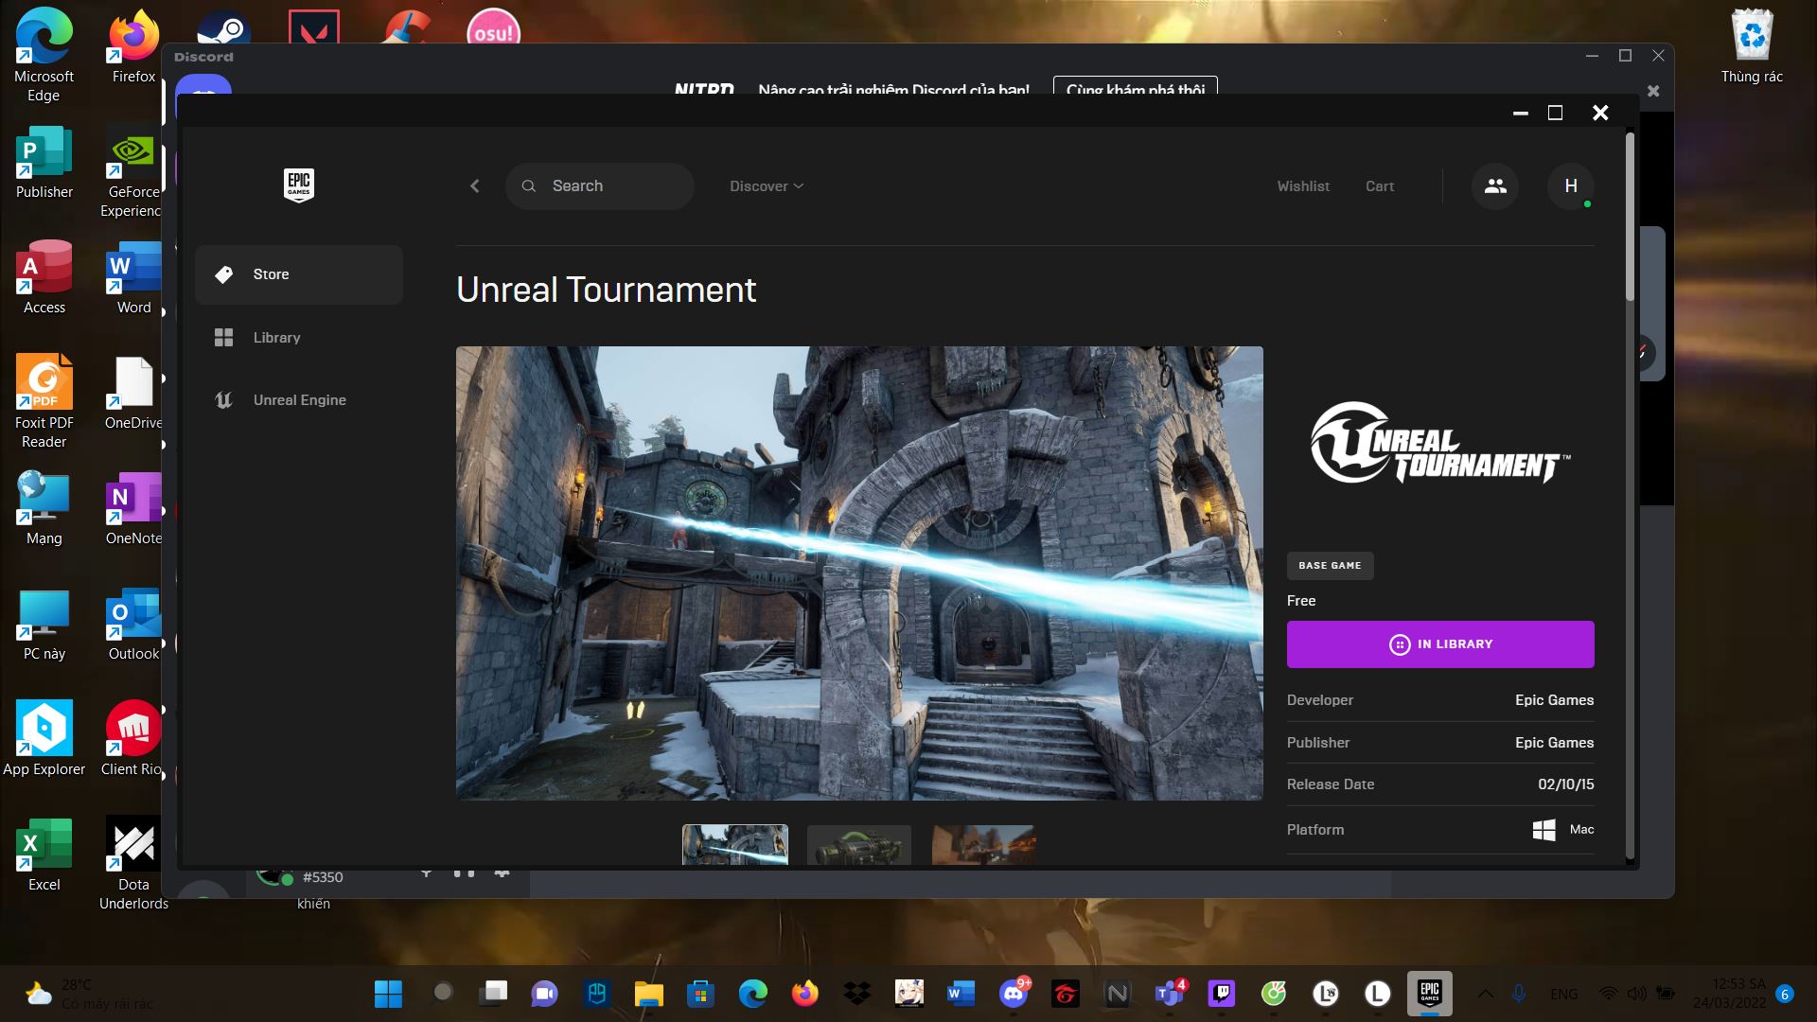Click the Windows platform icon

(1544, 830)
